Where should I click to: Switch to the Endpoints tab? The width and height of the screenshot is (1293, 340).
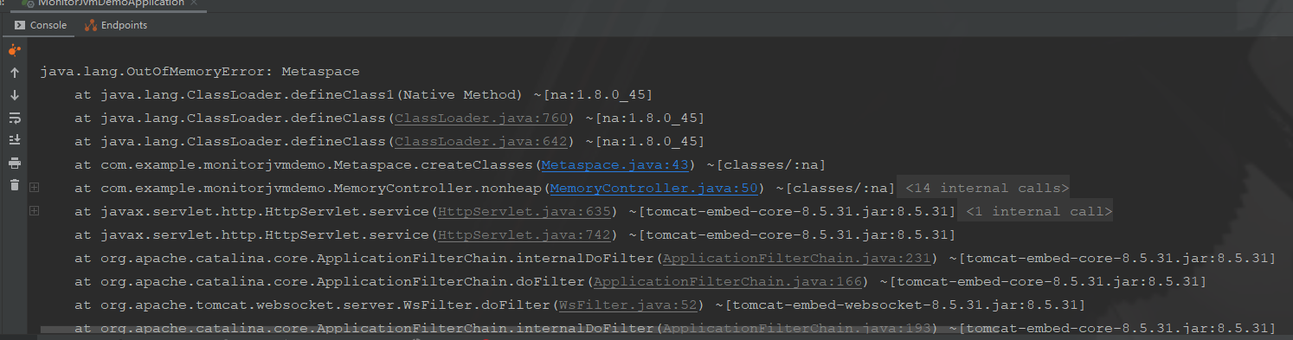(x=116, y=25)
